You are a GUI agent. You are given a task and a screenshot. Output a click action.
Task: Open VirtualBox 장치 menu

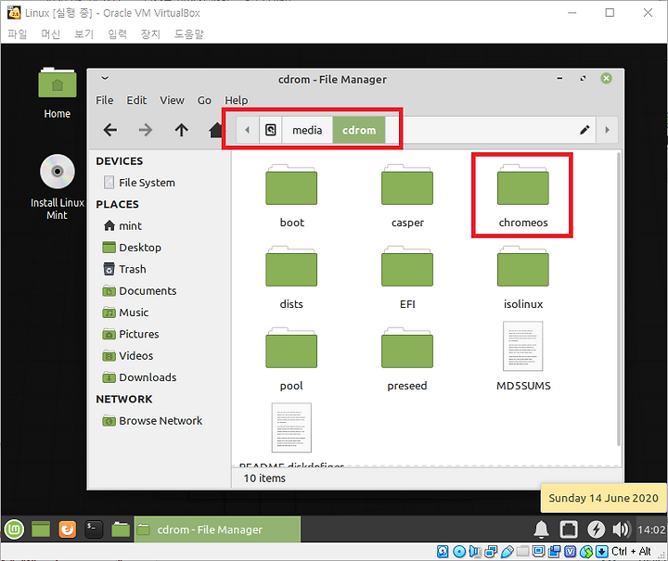coord(150,34)
